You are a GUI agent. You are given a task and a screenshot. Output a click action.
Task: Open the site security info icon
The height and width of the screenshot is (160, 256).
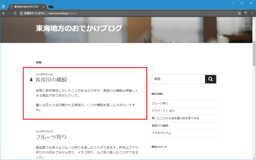(21, 13)
